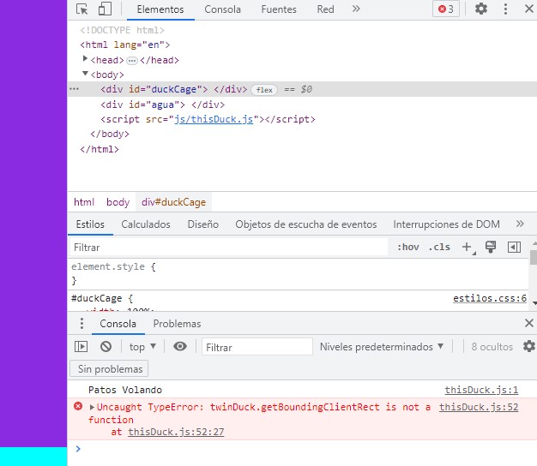Switch to the Problemas drawer tab
Viewport: 537px width, 466px height.
(177, 324)
